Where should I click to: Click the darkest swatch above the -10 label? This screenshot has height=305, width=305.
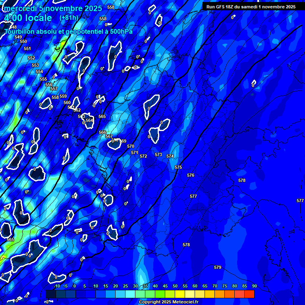pos(51,294)
